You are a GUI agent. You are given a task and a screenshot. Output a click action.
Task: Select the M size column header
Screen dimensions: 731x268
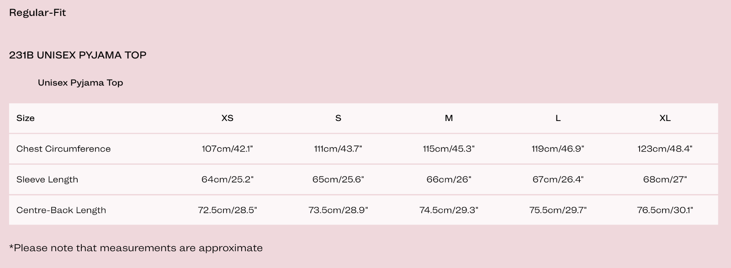(449, 118)
